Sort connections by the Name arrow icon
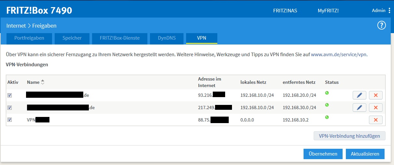 [42, 82]
